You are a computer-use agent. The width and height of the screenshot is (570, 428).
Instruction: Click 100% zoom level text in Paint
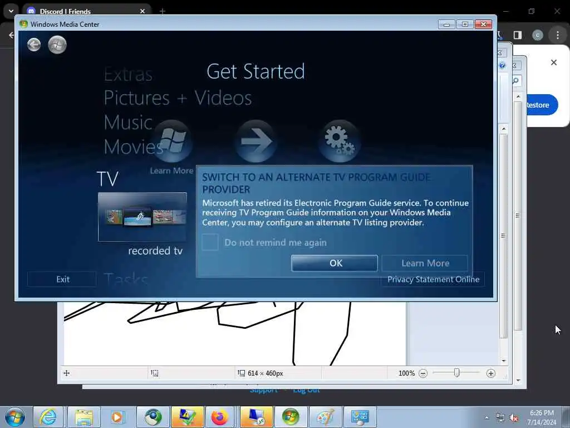pos(406,373)
